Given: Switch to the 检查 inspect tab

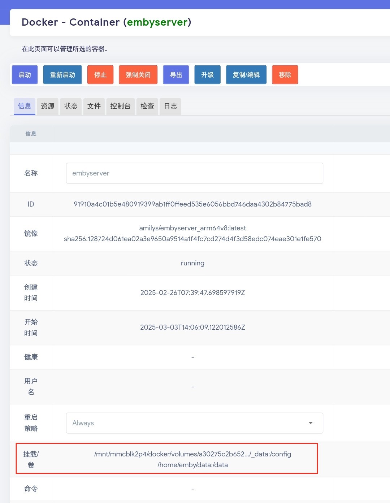Looking at the screenshot, I should coord(147,106).
